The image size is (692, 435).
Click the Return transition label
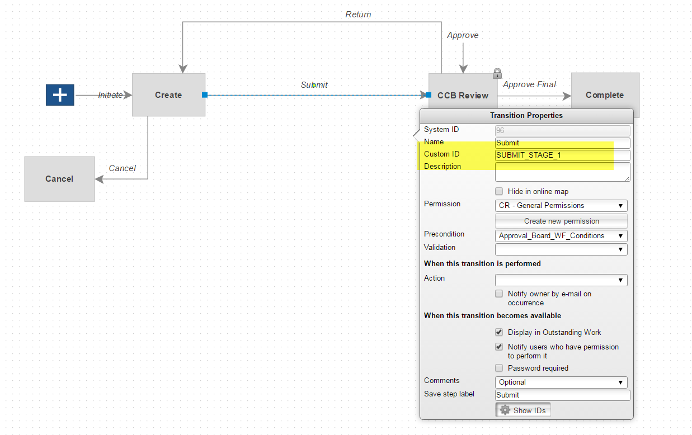(x=358, y=15)
